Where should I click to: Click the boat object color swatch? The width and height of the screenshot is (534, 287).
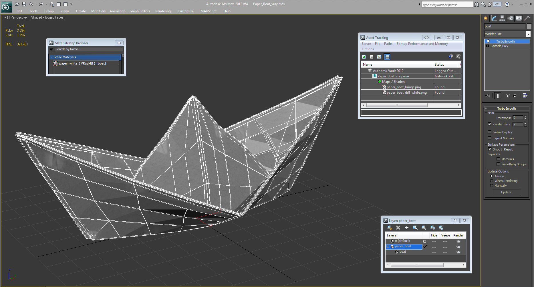click(529, 26)
